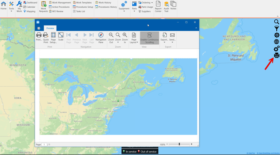Select the Preview tab

point(50,28)
